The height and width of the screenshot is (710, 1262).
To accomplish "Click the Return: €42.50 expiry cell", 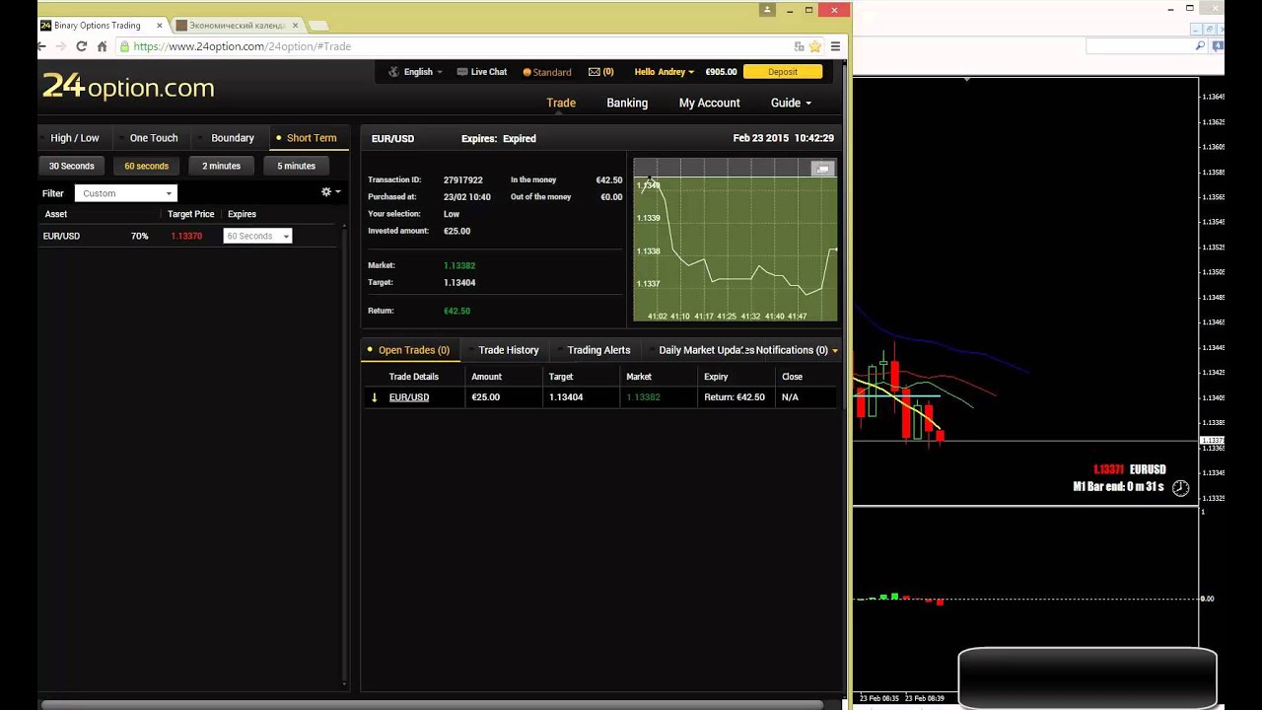I will (x=735, y=397).
